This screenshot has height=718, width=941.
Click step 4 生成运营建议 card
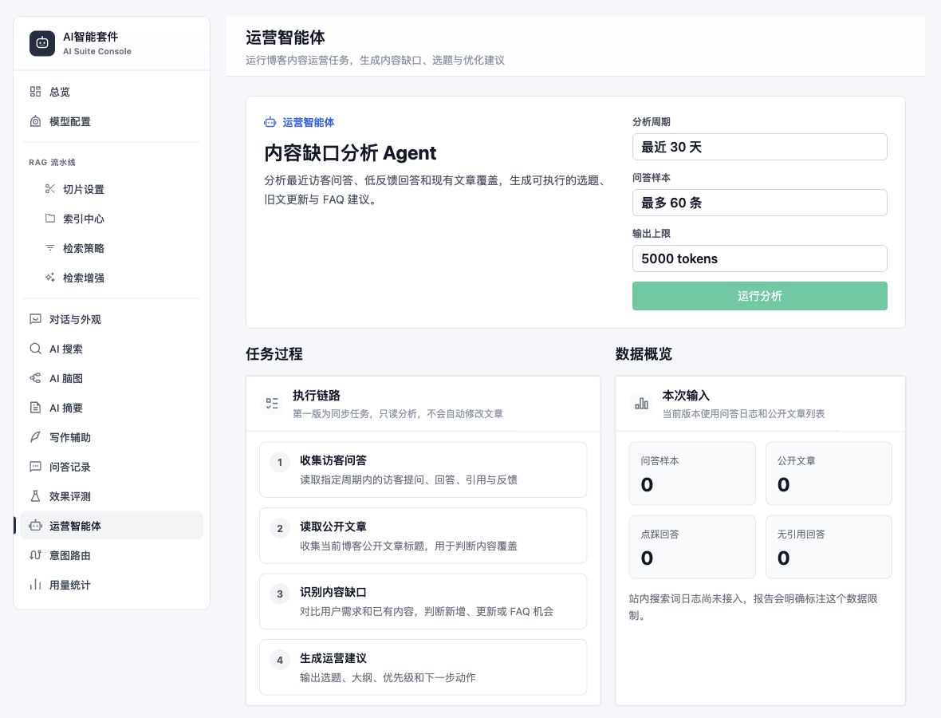click(x=423, y=667)
